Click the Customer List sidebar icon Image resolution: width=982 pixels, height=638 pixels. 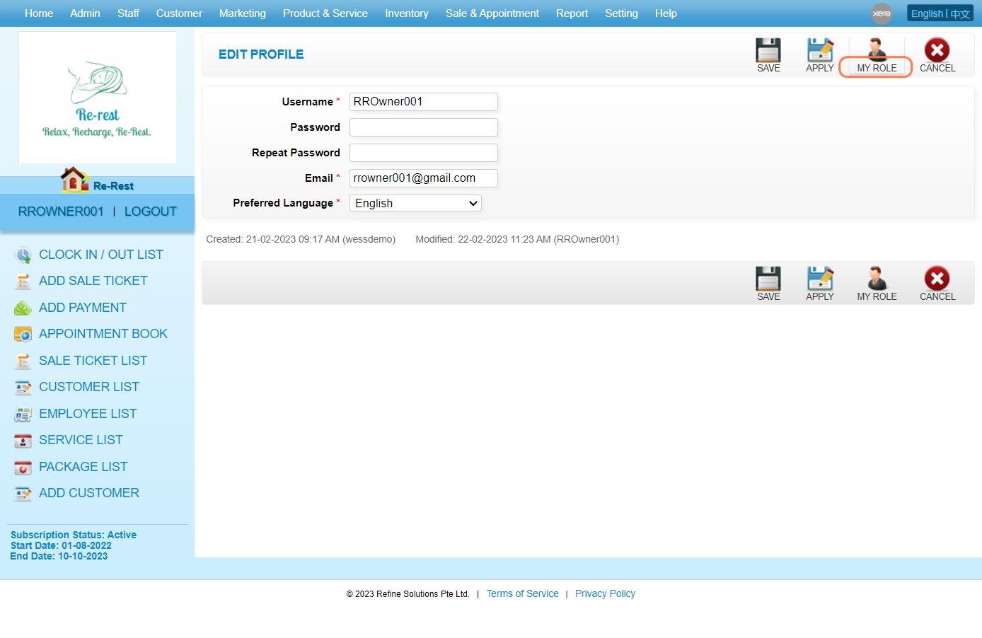23,388
